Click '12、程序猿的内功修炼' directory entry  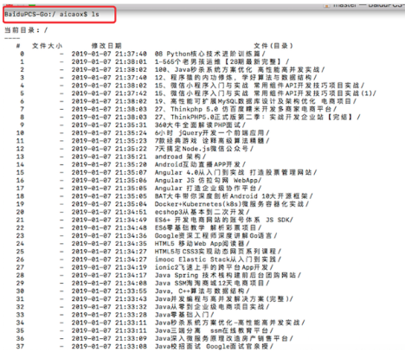click(235, 78)
